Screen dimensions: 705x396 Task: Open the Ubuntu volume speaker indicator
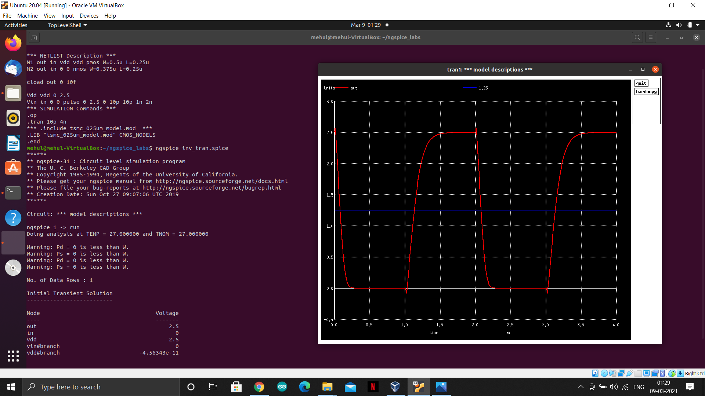tap(679, 25)
